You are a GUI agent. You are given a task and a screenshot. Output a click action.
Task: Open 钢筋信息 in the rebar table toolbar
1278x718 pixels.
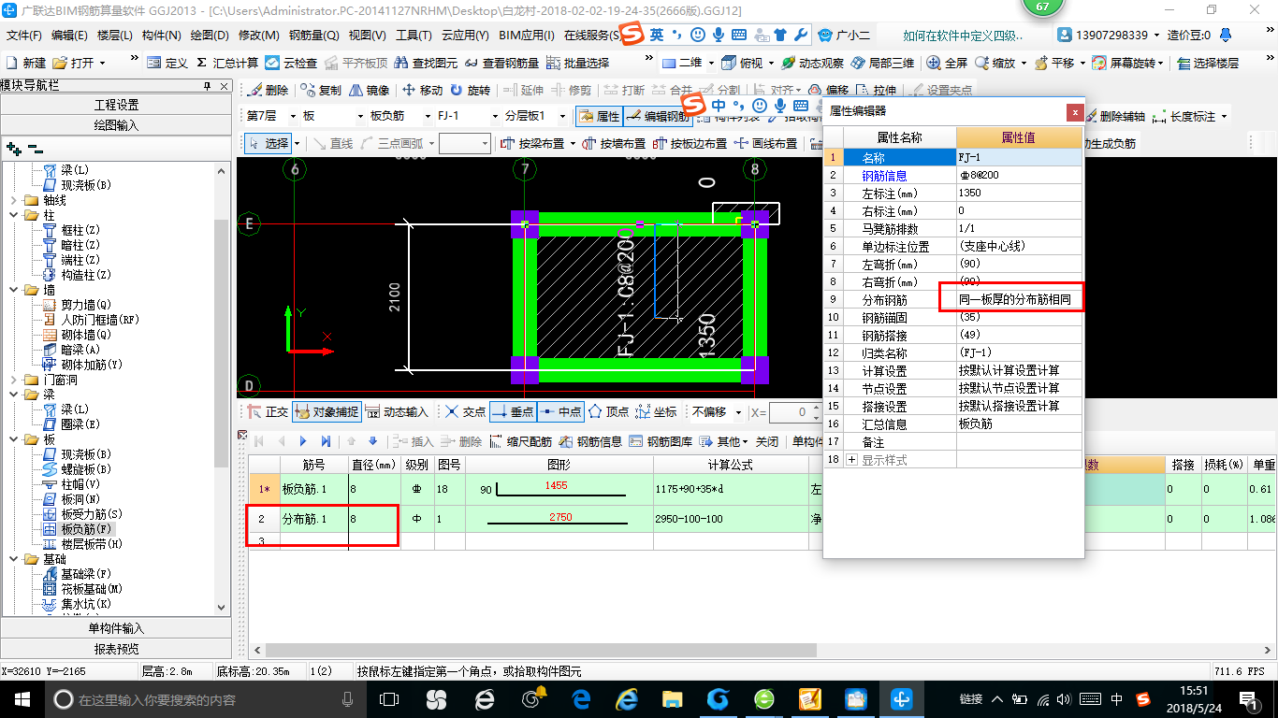pyautogui.click(x=590, y=441)
